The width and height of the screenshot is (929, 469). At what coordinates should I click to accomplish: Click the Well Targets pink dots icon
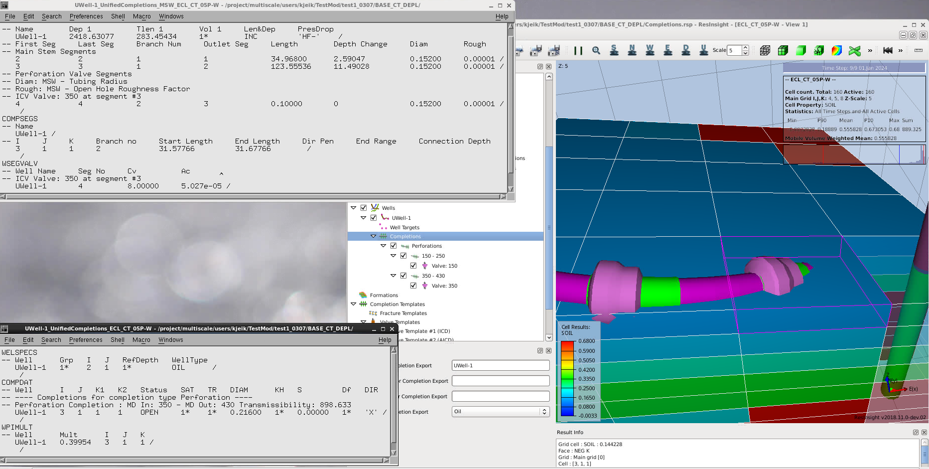(383, 227)
